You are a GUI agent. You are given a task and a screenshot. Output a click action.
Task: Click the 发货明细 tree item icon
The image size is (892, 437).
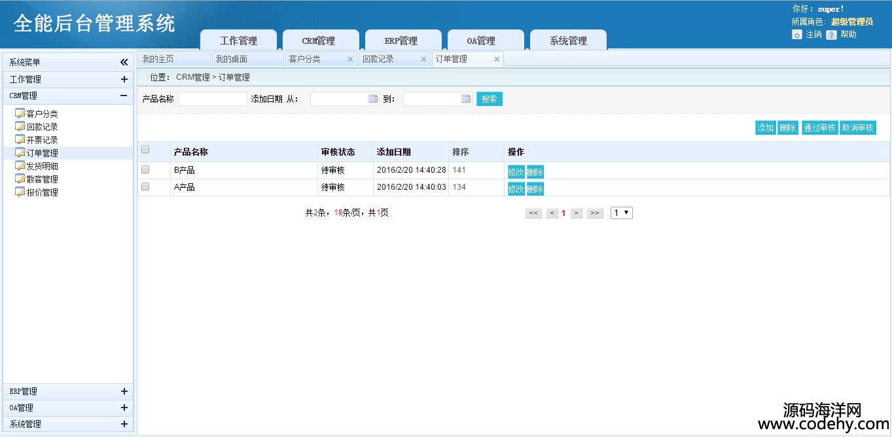(20, 166)
